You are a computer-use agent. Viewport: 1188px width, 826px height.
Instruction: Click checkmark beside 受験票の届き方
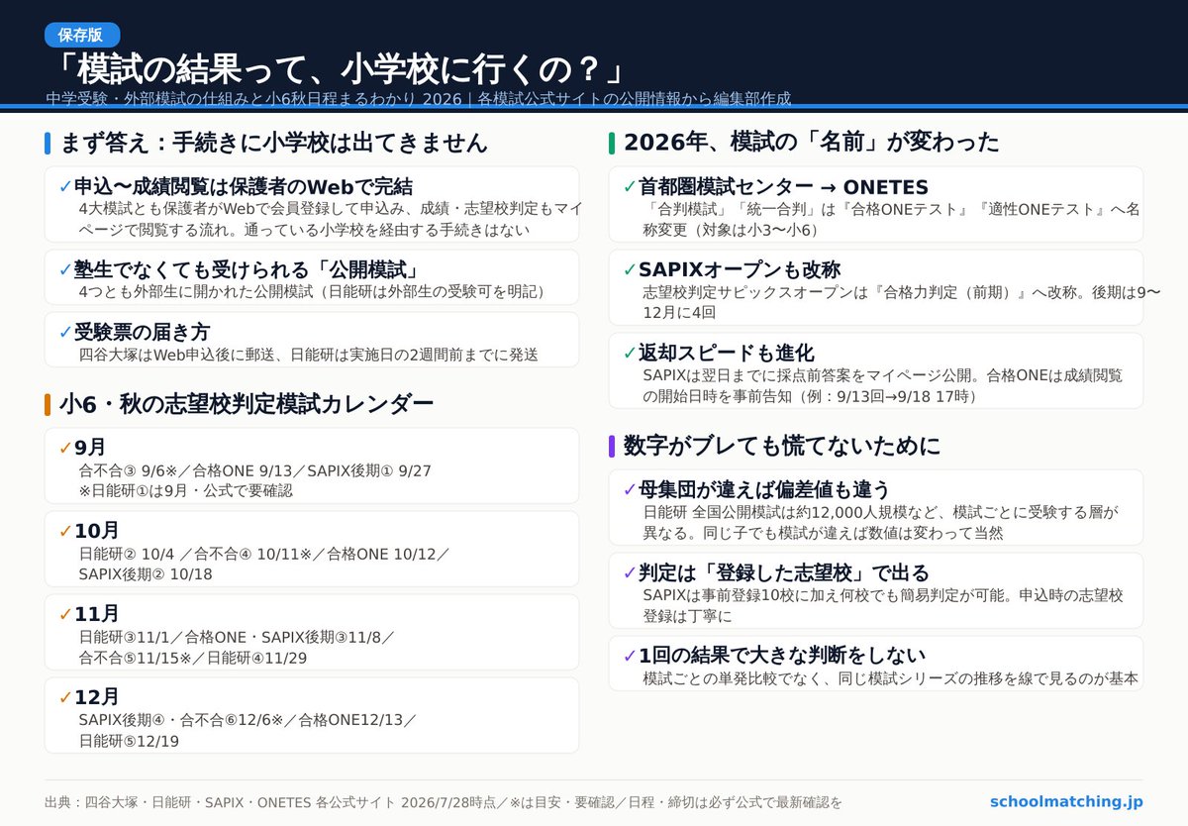pyautogui.click(x=65, y=332)
